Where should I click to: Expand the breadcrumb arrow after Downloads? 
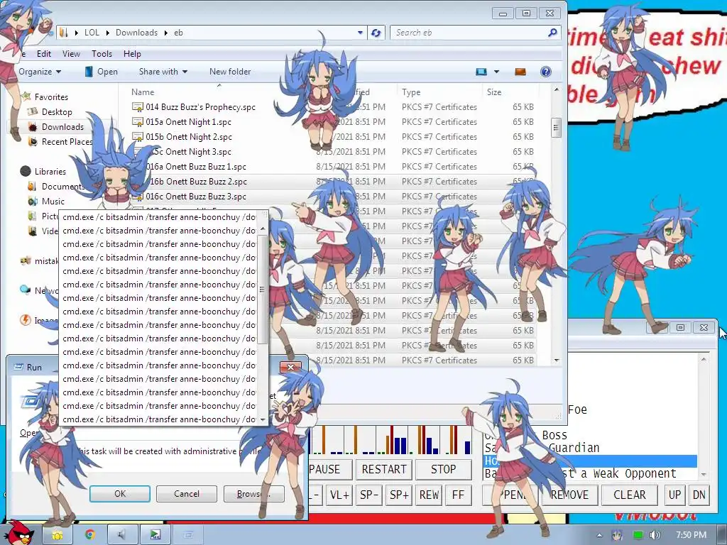tap(165, 33)
